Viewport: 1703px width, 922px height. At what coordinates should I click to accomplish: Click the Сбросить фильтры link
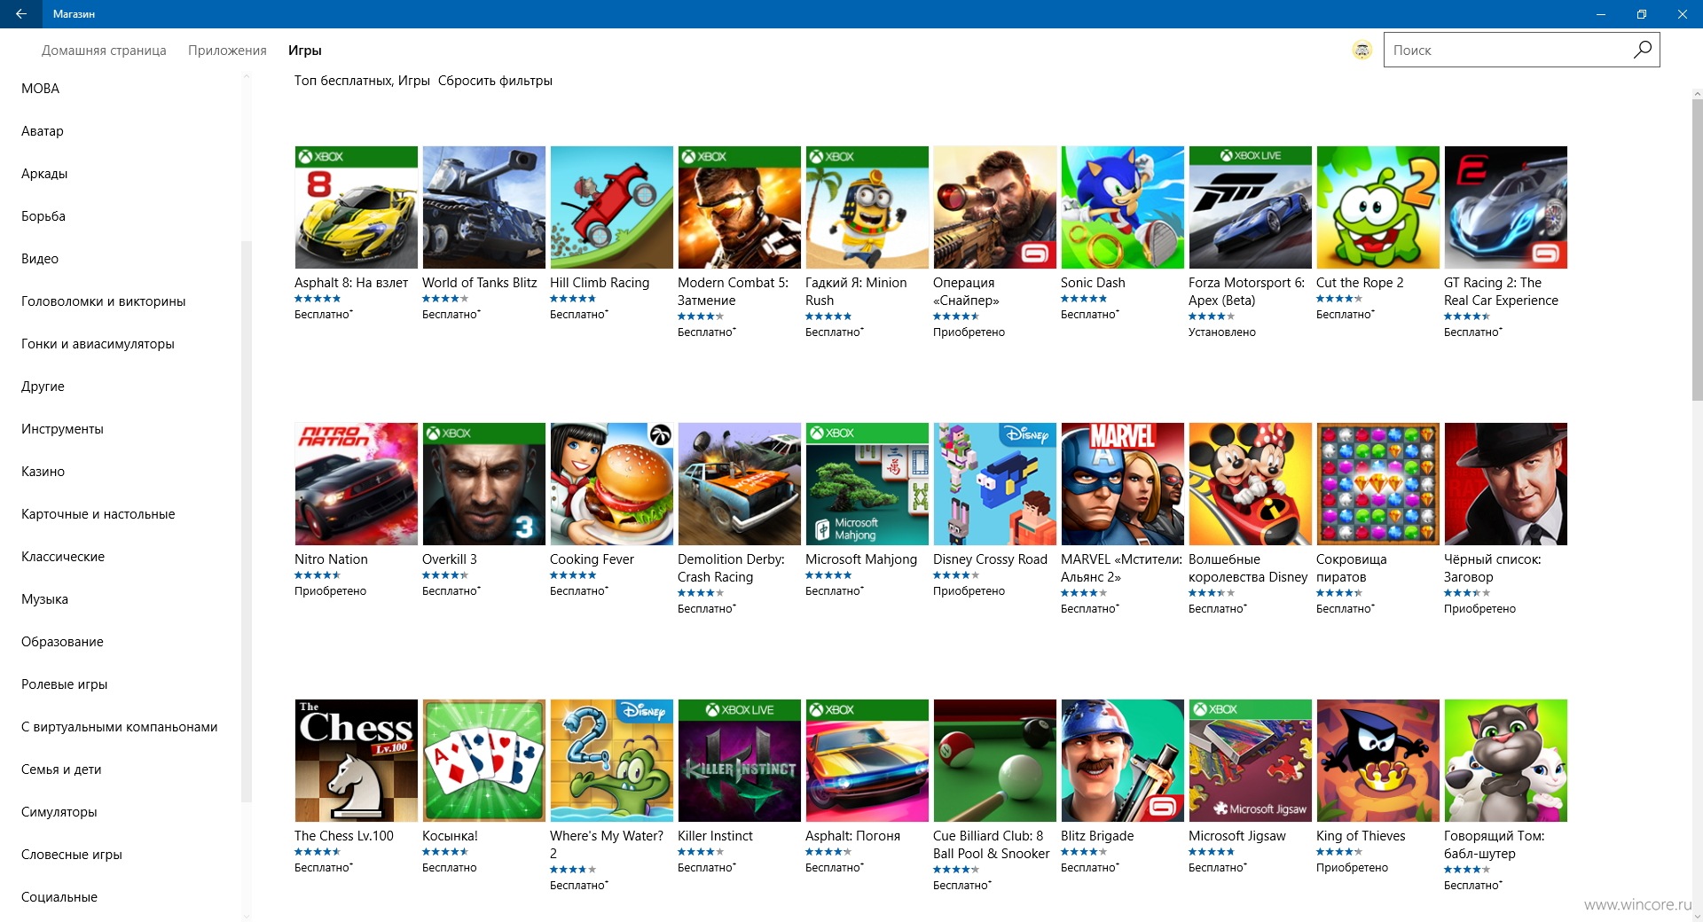coord(495,81)
